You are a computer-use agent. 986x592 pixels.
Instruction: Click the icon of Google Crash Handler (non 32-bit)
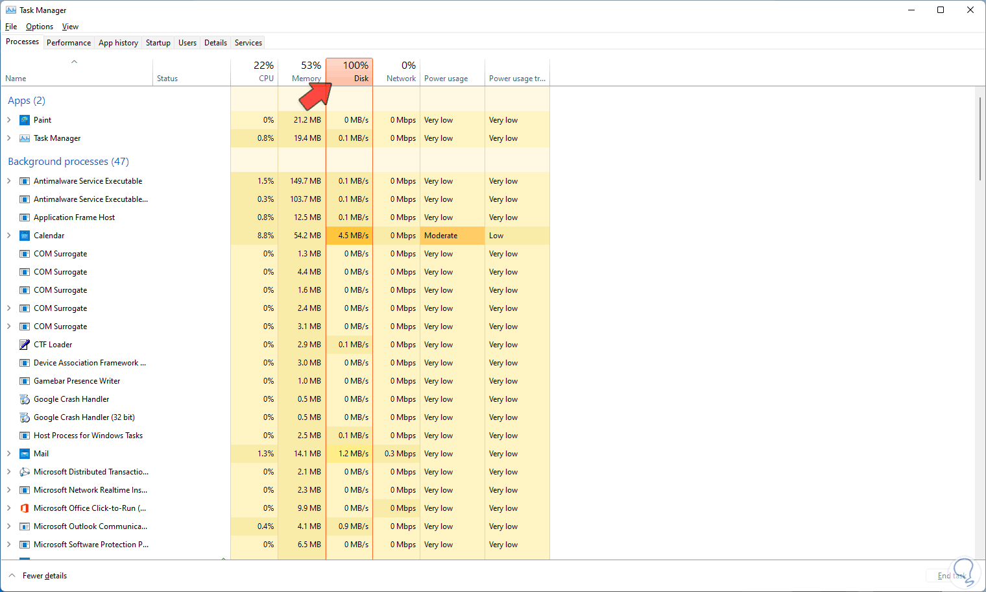25,399
